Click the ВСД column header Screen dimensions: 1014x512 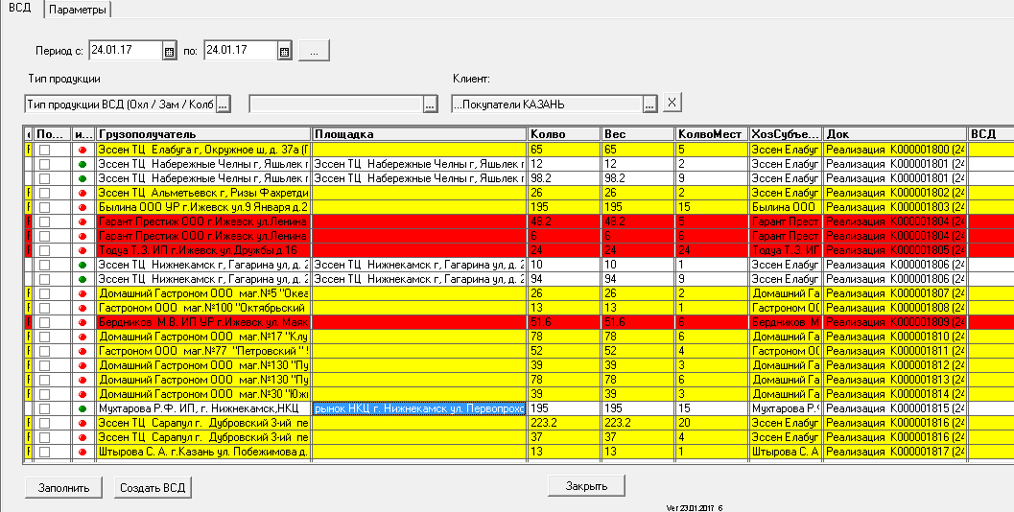(x=991, y=134)
